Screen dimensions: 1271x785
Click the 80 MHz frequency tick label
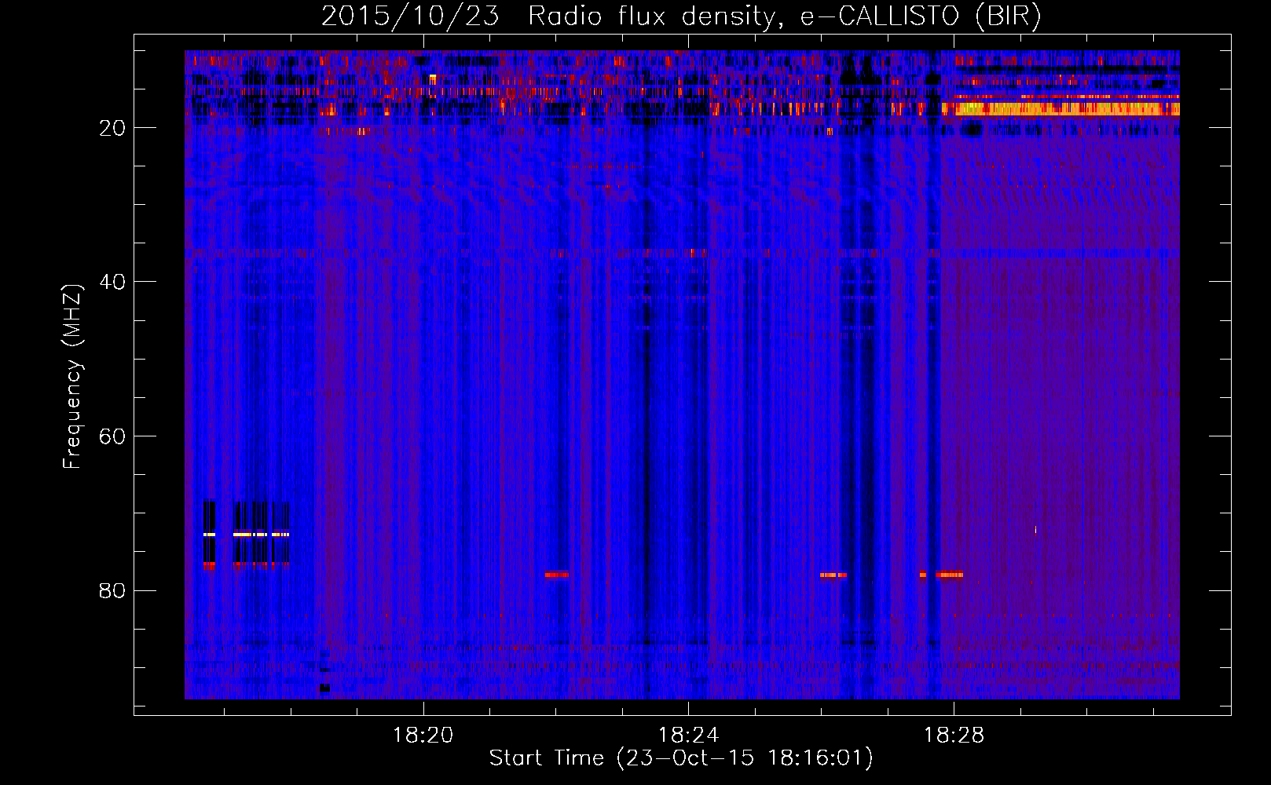click(x=112, y=590)
